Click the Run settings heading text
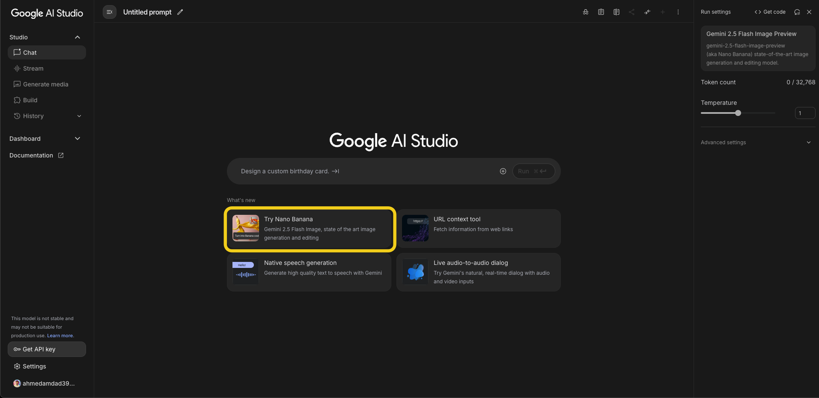The width and height of the screenshot is (819, 398). 716,12
